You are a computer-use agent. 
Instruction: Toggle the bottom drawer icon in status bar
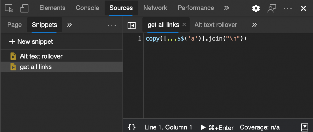pos(305,127)
